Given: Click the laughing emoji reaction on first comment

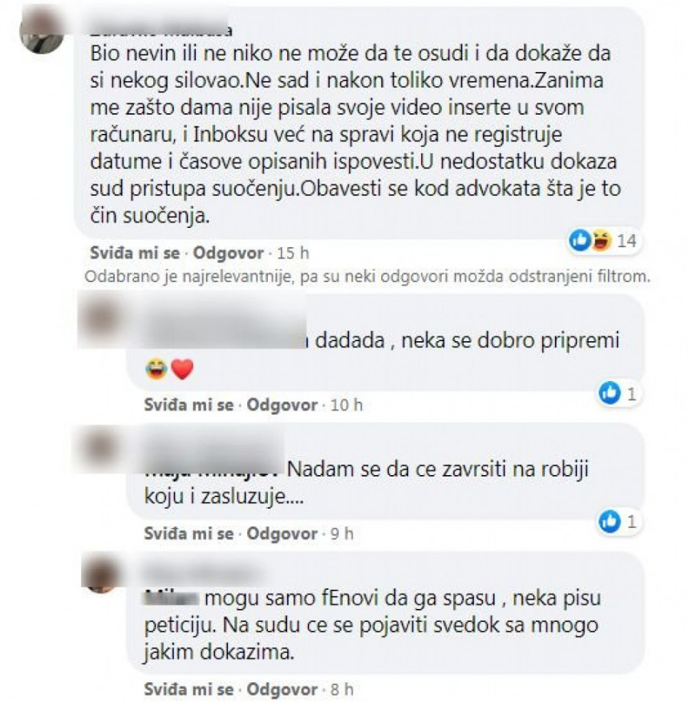Looking at the screenshot, I should tap(601, 241).
